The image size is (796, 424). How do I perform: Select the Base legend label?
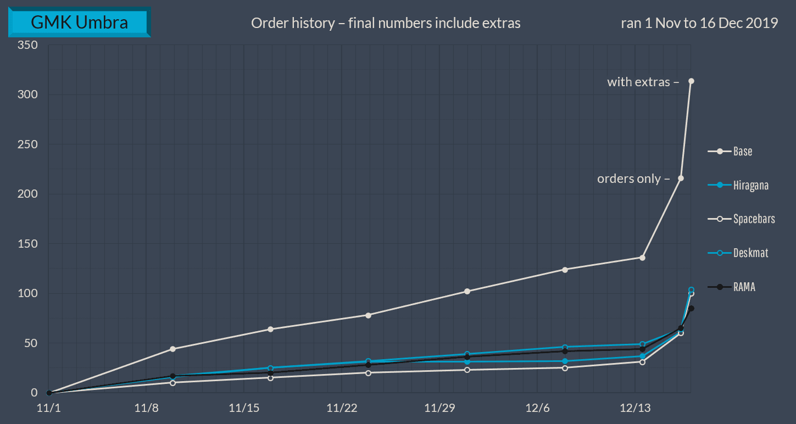[743, 151]
